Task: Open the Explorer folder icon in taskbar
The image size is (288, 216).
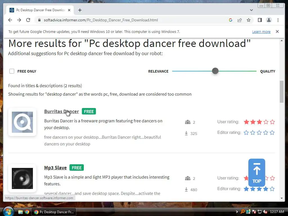Action: coord(20,212)
